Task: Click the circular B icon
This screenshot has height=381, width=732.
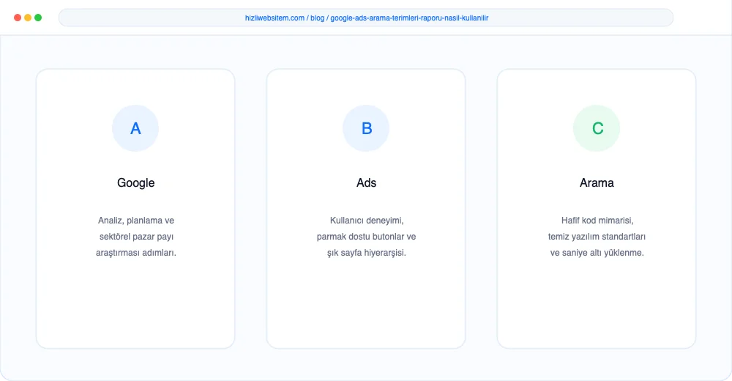Action: tap(366, 128)
